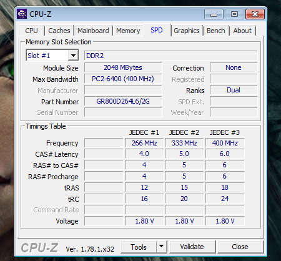The image size is (281, 261).
Task: Click the tRC value 20
Action: 184,199
